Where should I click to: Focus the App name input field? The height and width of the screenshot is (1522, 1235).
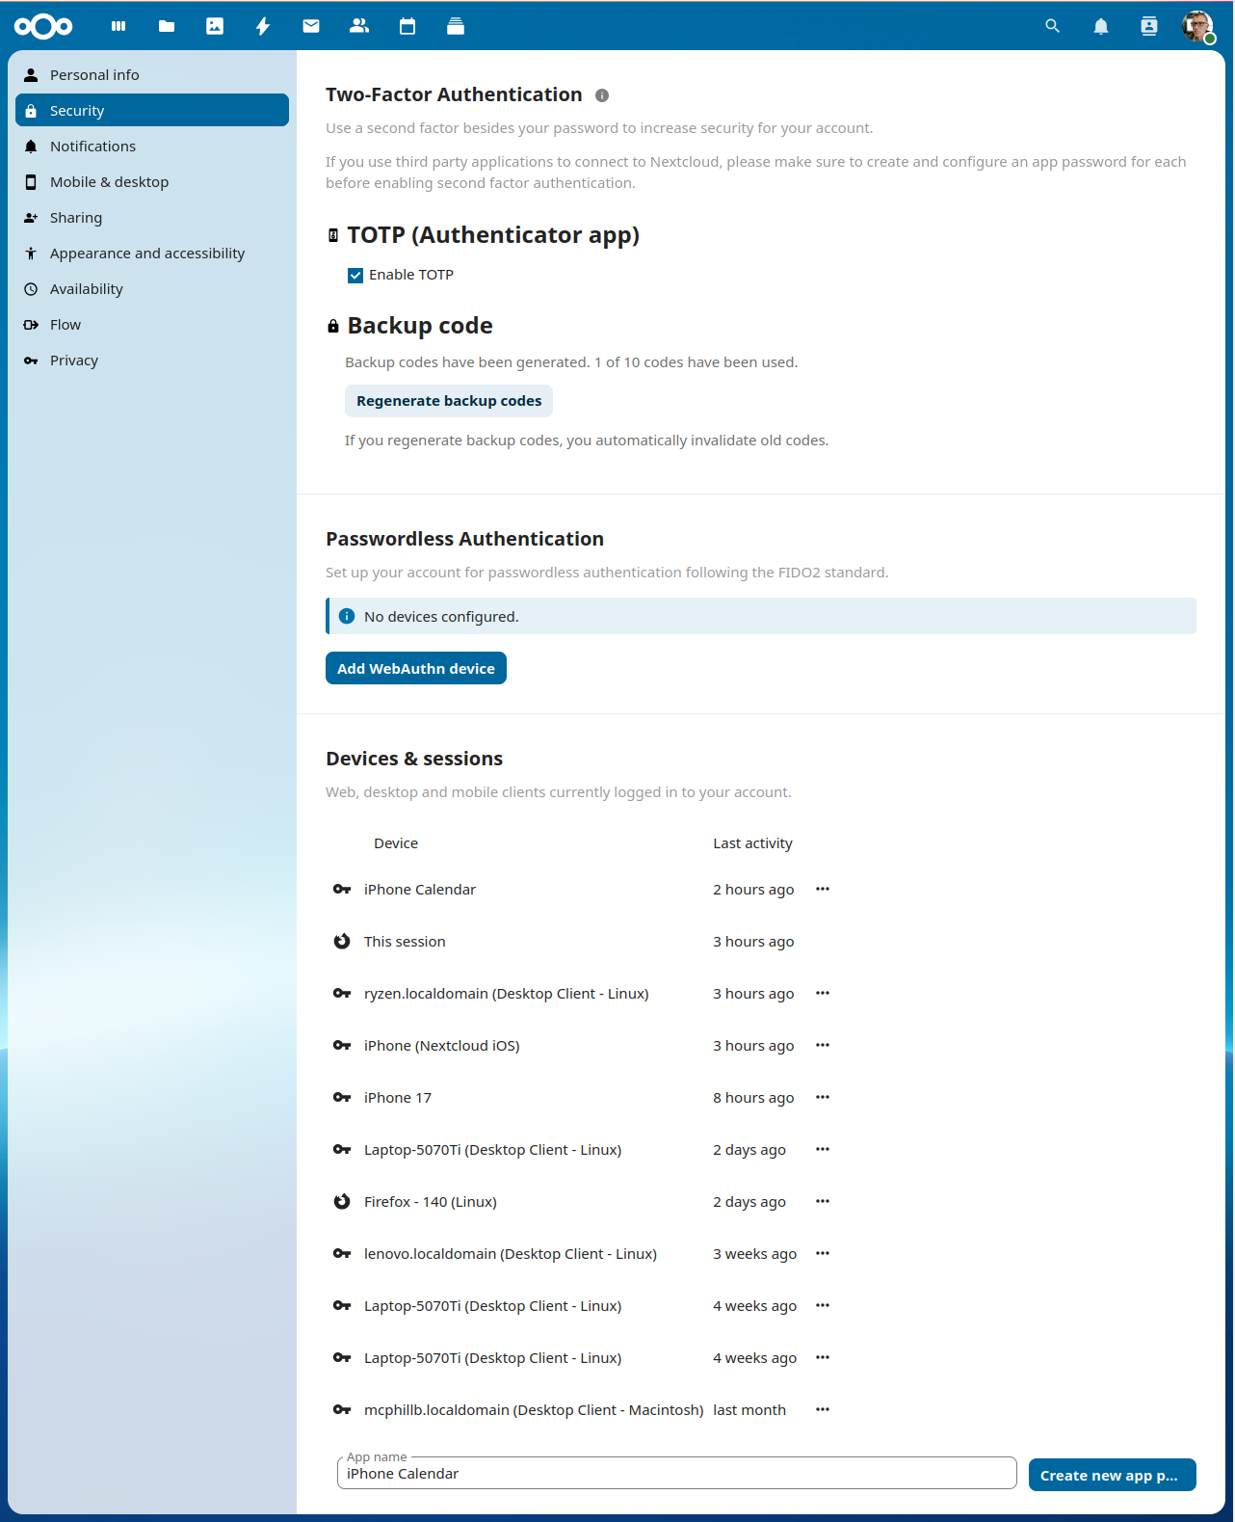[677, 1473]
